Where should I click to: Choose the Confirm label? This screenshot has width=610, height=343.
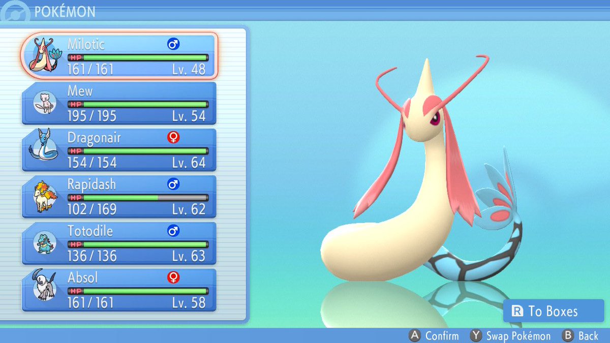click(x=442, y=336)
